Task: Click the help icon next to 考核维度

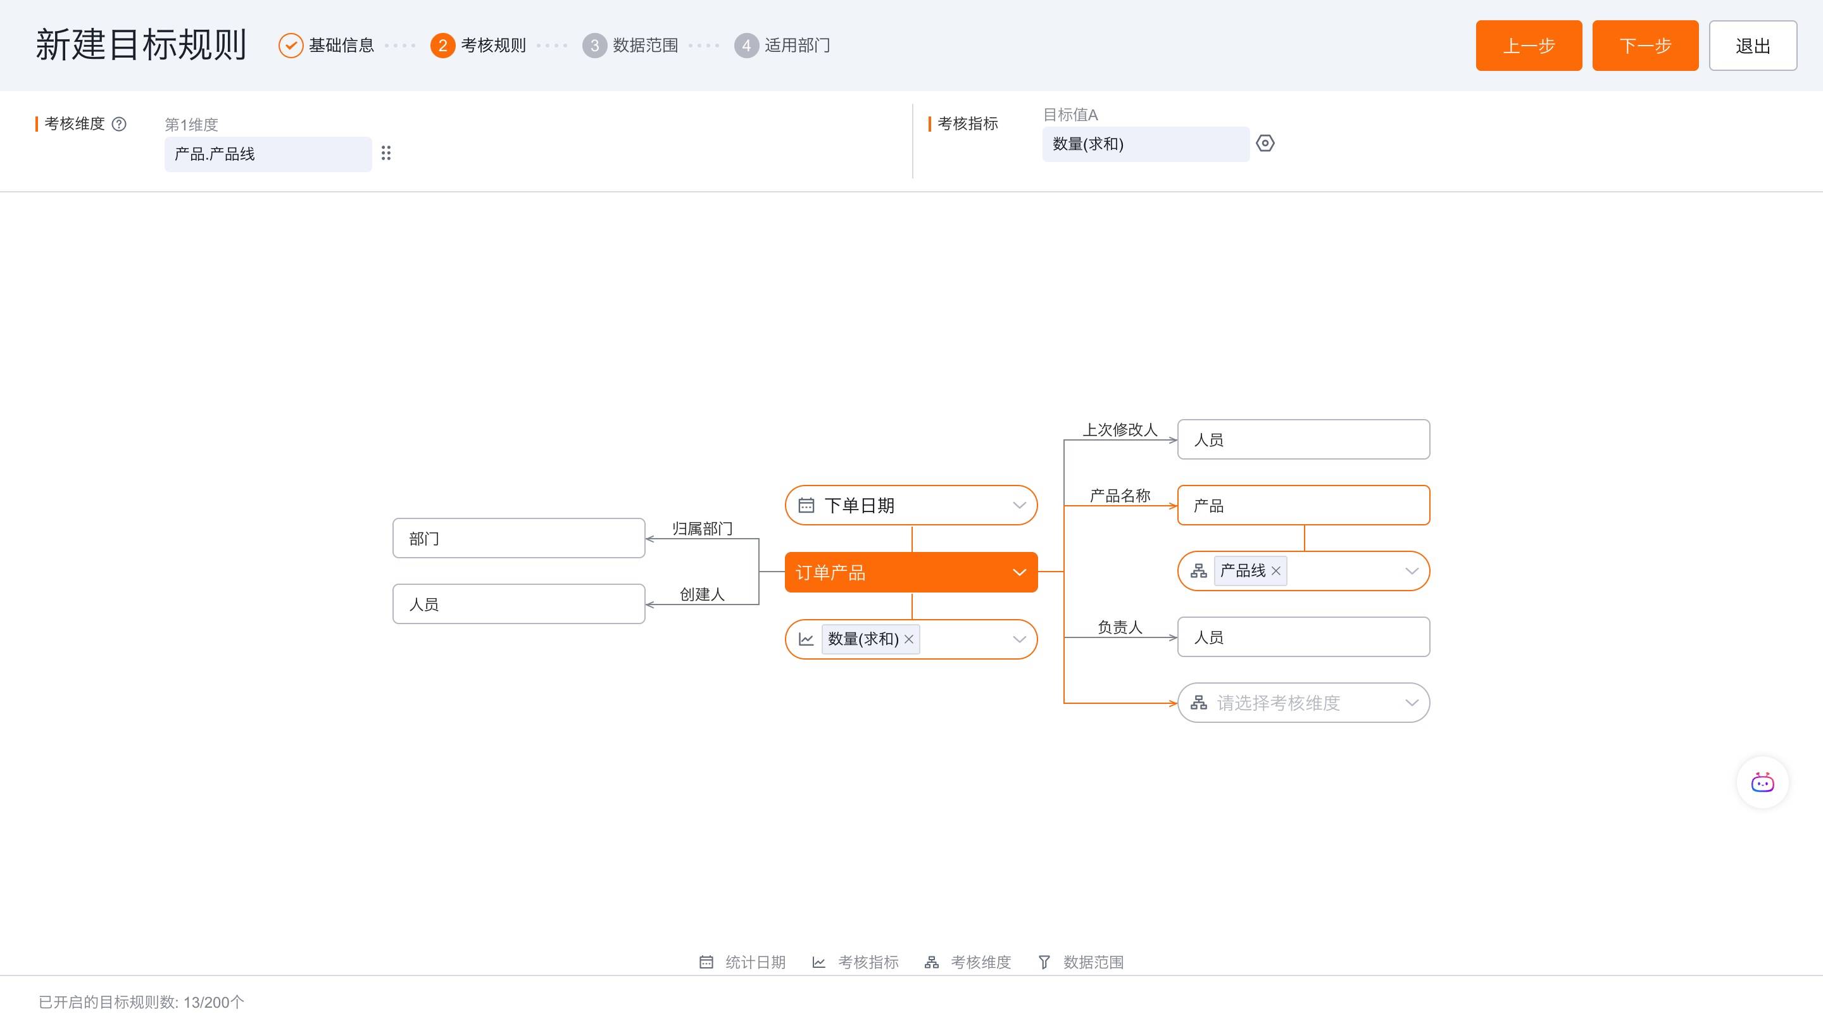Action: click(120, 125)
